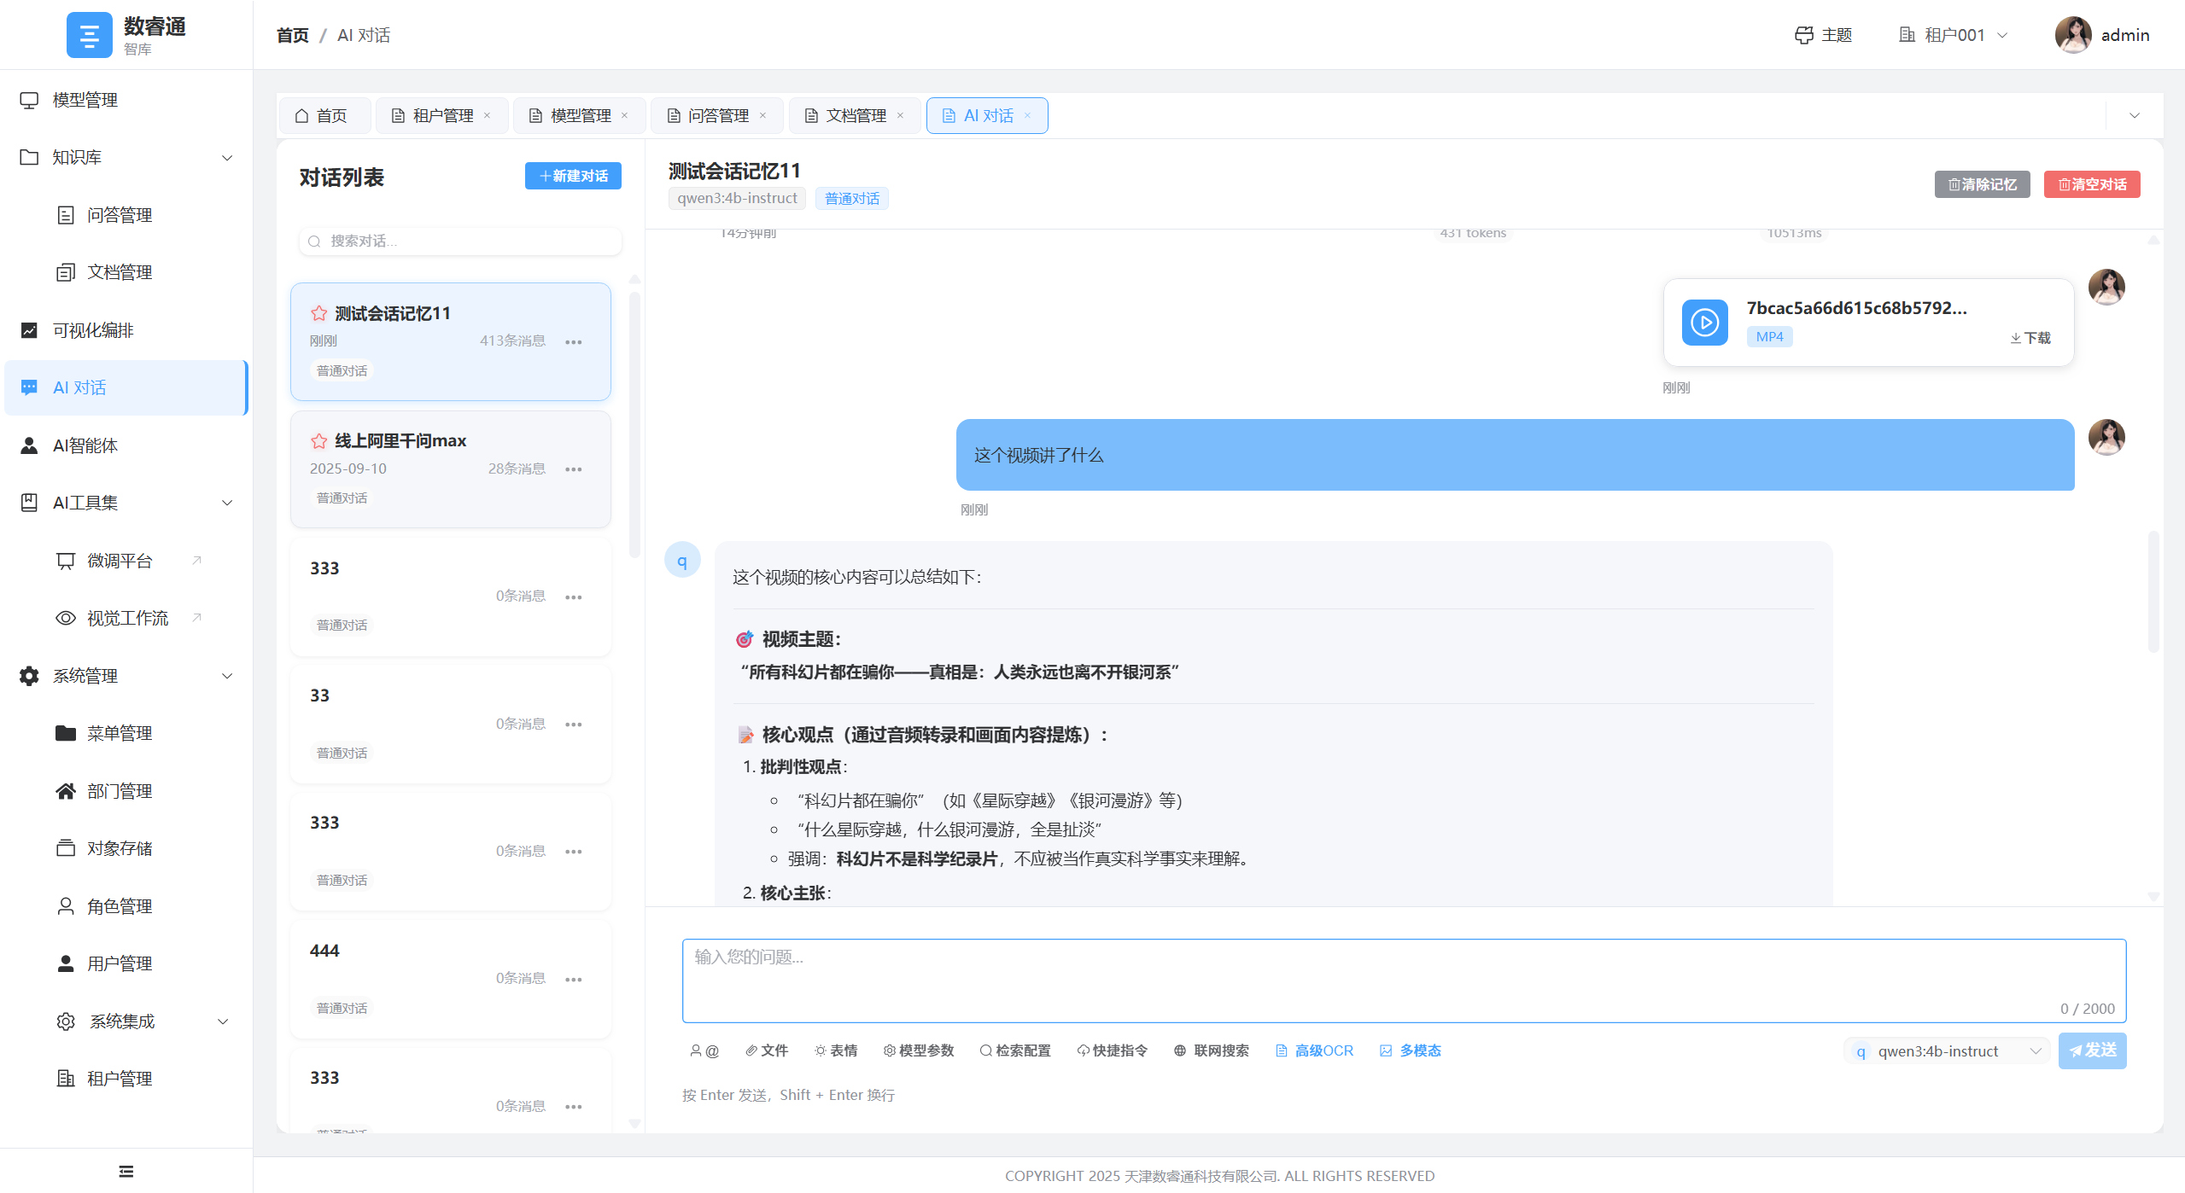Image resolution: width=2185 pixels, height=1193 pixels.
Task: Open 主题 theme settings
Action: 1823,35
